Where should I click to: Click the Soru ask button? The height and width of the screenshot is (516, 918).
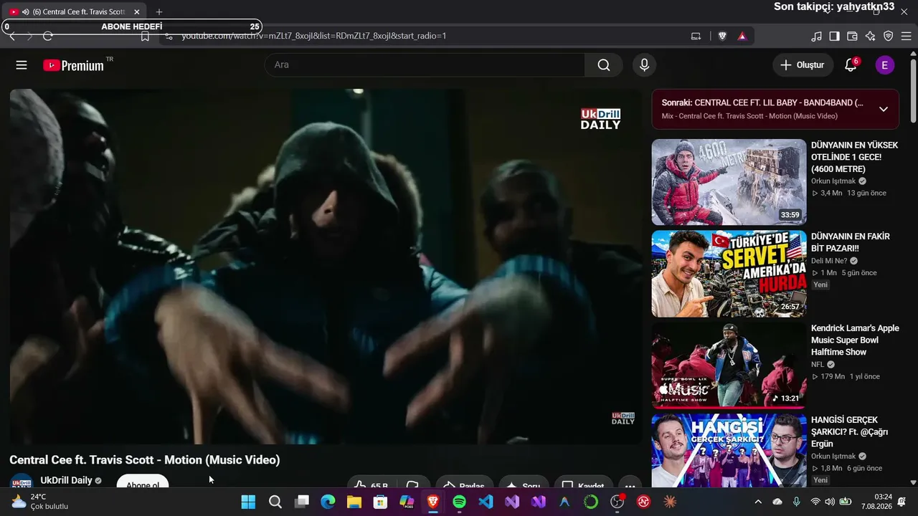tap(524, 483)
